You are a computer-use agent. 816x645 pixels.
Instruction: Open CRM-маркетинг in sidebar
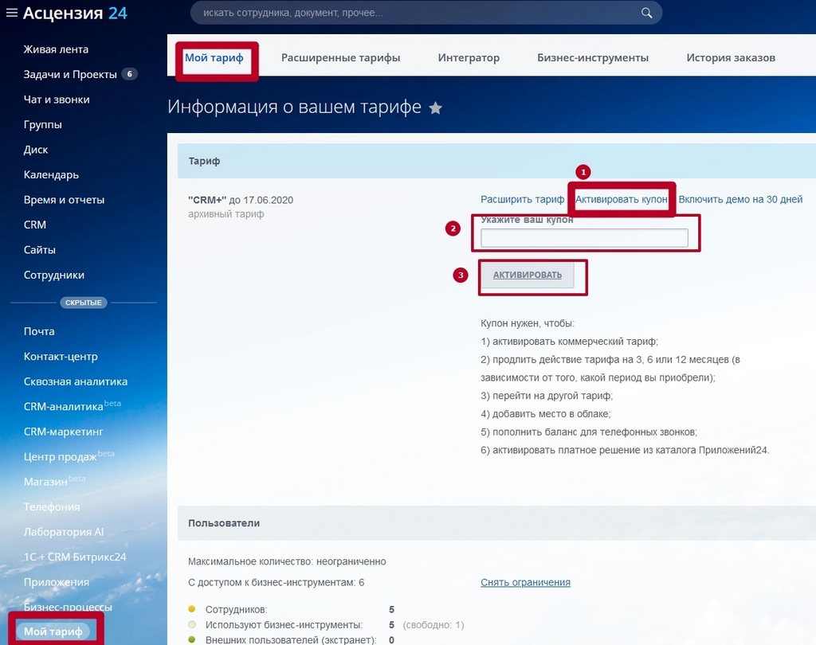click(64, 432)
